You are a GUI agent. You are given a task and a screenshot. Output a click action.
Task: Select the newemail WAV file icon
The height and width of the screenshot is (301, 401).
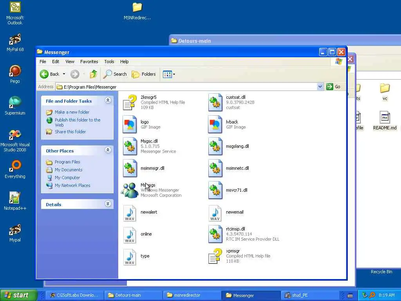(215, 213)
